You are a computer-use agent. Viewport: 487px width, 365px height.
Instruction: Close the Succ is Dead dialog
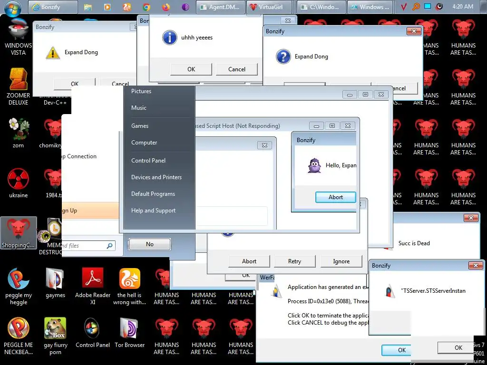471,218
